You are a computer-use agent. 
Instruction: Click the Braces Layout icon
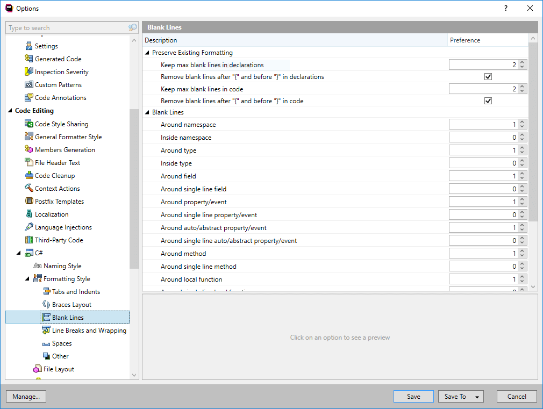click(x=46, y=305)
